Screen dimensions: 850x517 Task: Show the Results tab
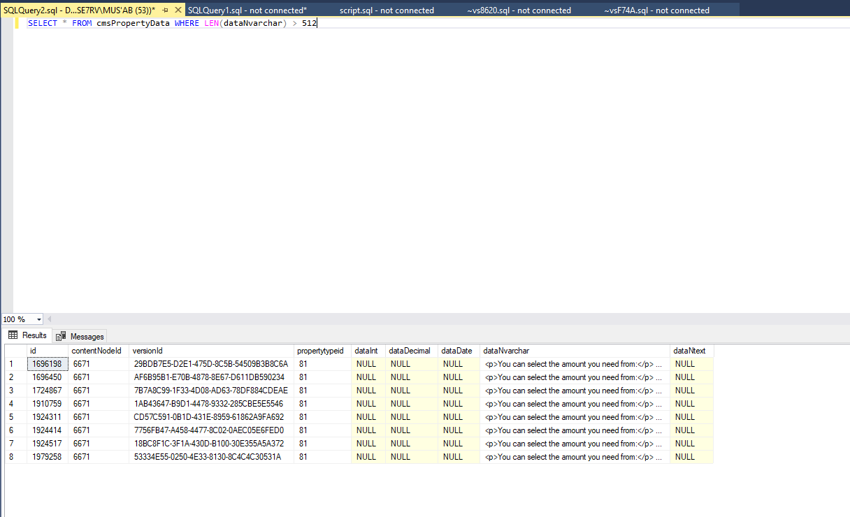27,336
